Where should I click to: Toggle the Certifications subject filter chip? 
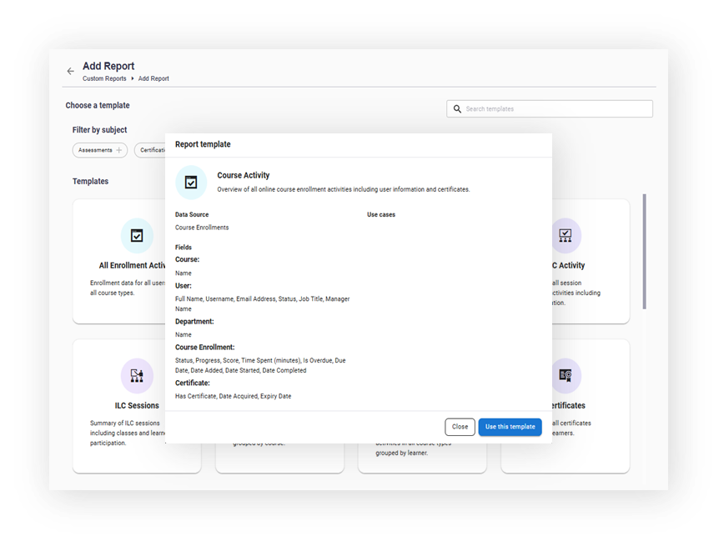(150, 150)
